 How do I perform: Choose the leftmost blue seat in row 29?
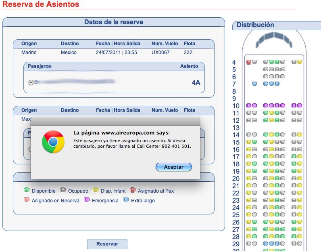tap(265, 244)
